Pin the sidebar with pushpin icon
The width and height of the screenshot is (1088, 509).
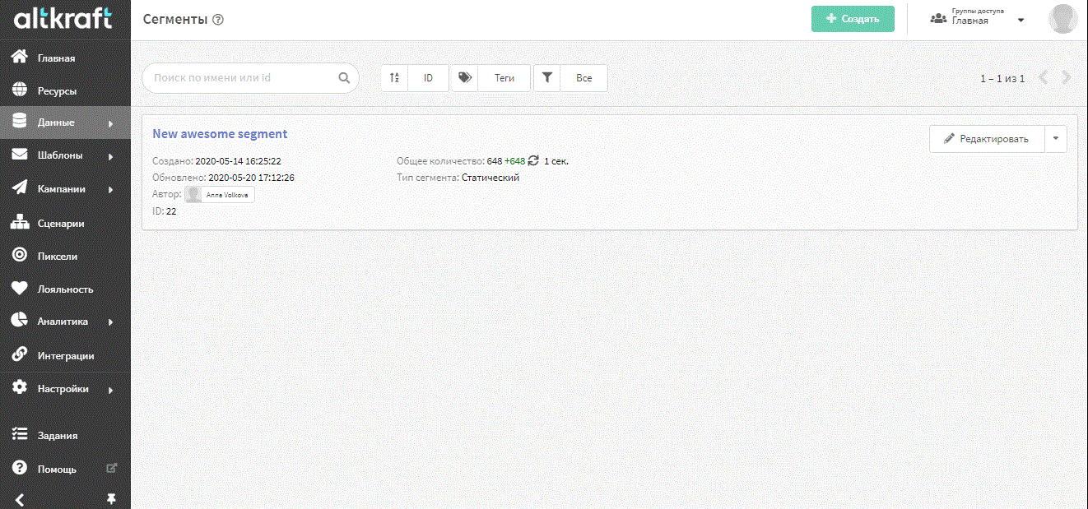pyautogui.click(x=112, y=499)
